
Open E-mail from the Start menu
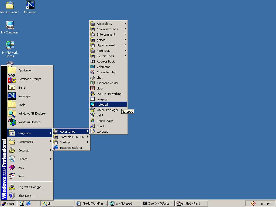[x=30, y=88]
